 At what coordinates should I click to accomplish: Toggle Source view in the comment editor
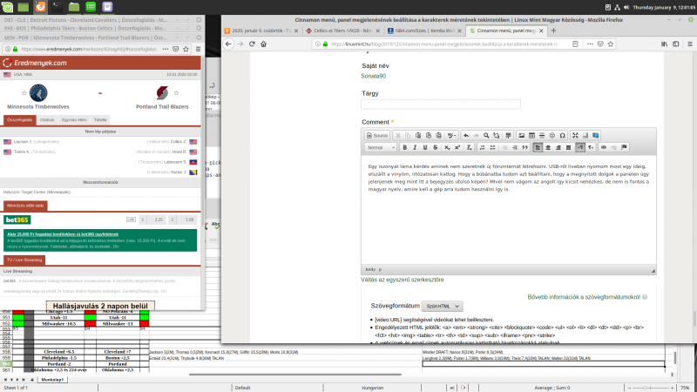[x=377, y=136]
